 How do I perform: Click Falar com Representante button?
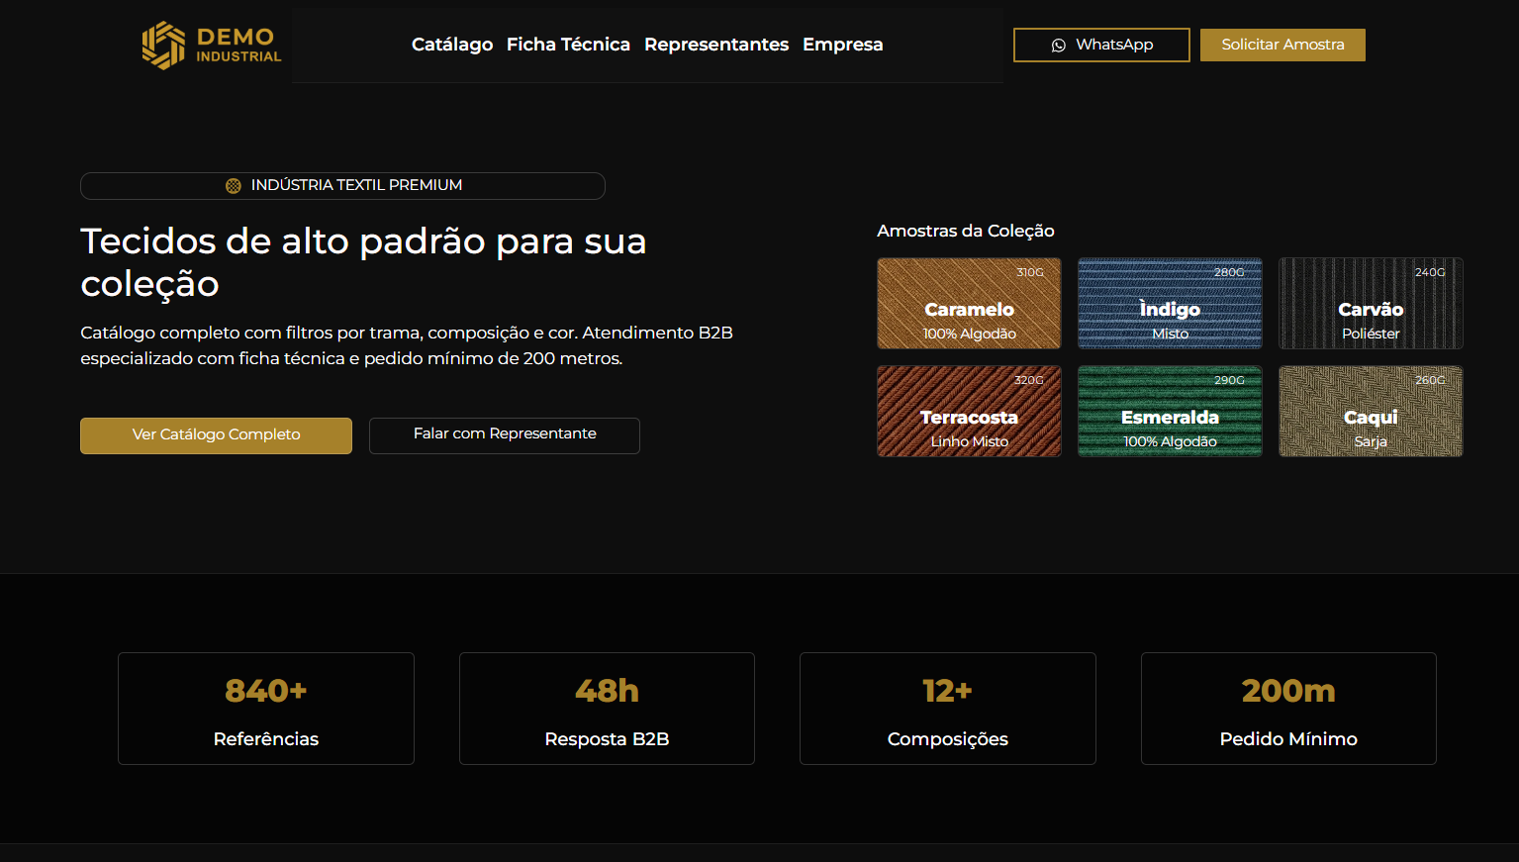coord(505,435)
